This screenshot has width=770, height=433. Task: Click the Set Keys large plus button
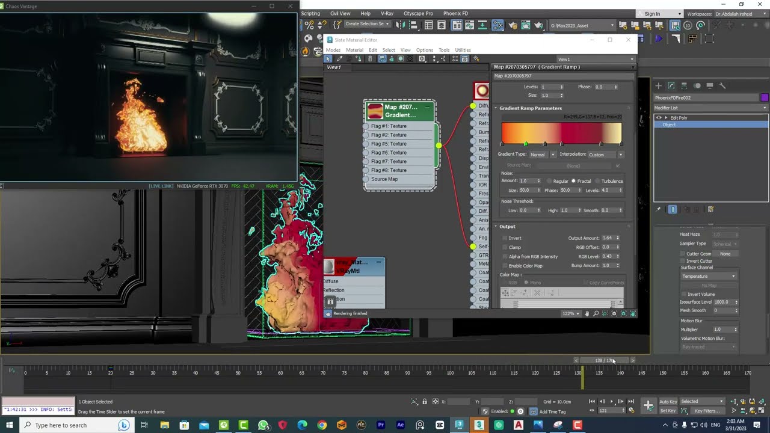[x=648, y=405]
